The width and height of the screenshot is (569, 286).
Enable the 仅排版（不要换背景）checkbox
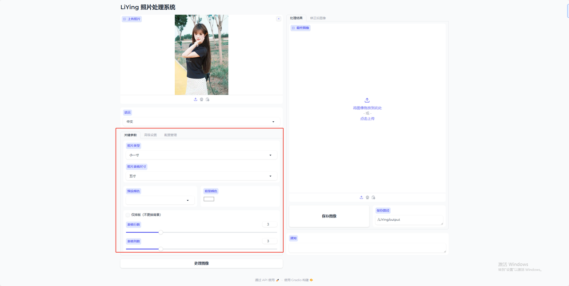128,214
